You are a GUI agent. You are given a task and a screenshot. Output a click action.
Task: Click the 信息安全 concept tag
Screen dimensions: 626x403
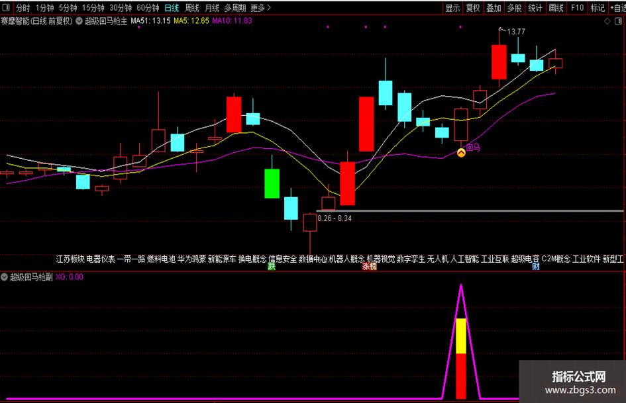[283, 259]
